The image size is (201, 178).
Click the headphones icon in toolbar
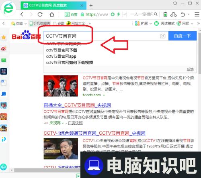click(x=174, y=14)
